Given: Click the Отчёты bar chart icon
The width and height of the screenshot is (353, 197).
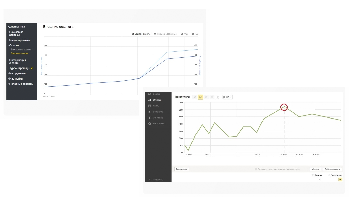Looking at the screenshot, I should (150, 100).
